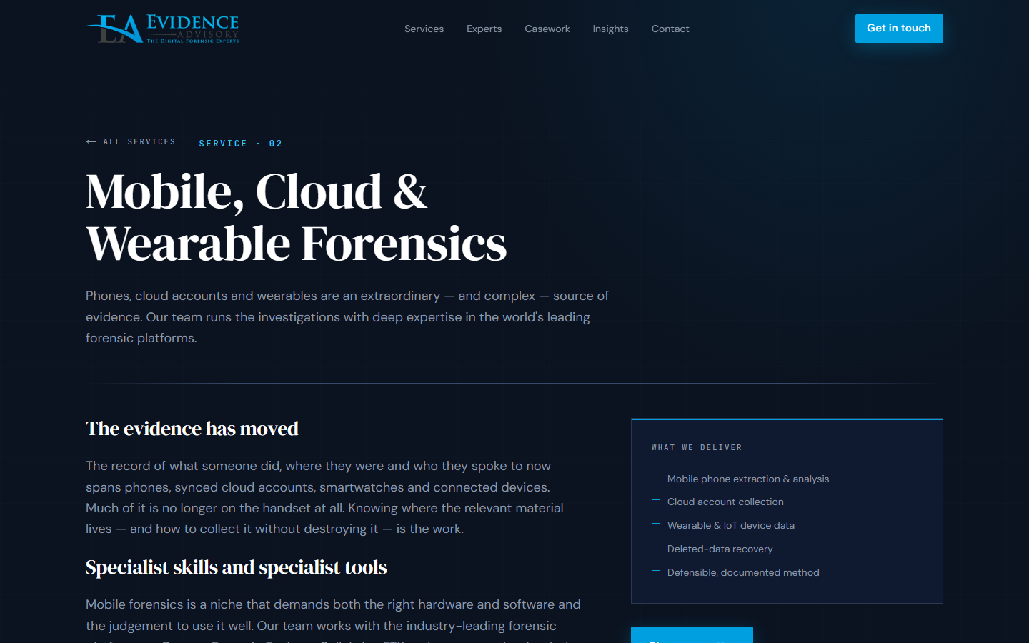Go to the Casework page
The width and height of the screenshot is (1029, 643).
(547, 29)
